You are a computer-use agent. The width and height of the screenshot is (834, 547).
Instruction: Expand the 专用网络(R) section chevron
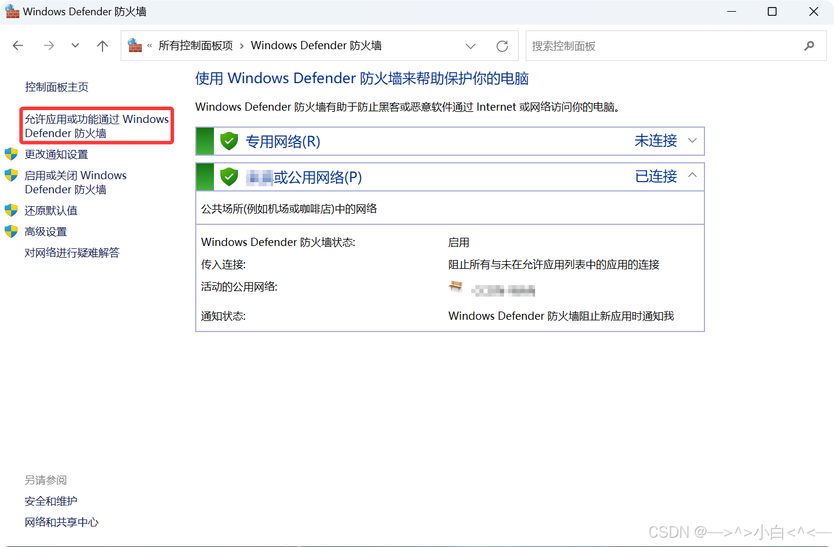[692, 141]
